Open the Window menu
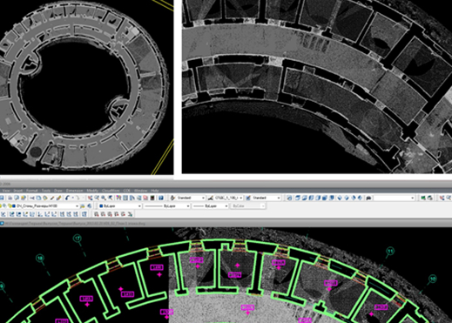Image resolution: width=452 pixels, height=323 pixels. (x=140, y=191)
